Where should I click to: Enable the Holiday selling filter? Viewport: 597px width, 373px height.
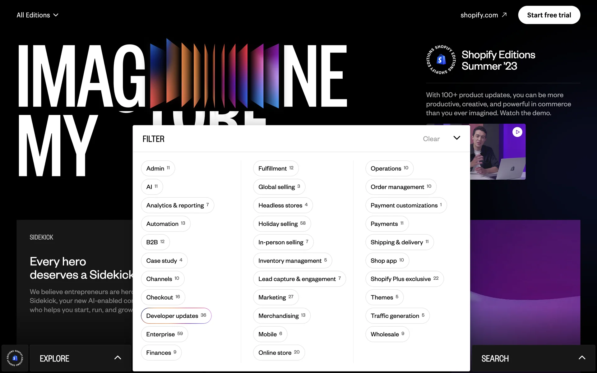pos(282,224)
